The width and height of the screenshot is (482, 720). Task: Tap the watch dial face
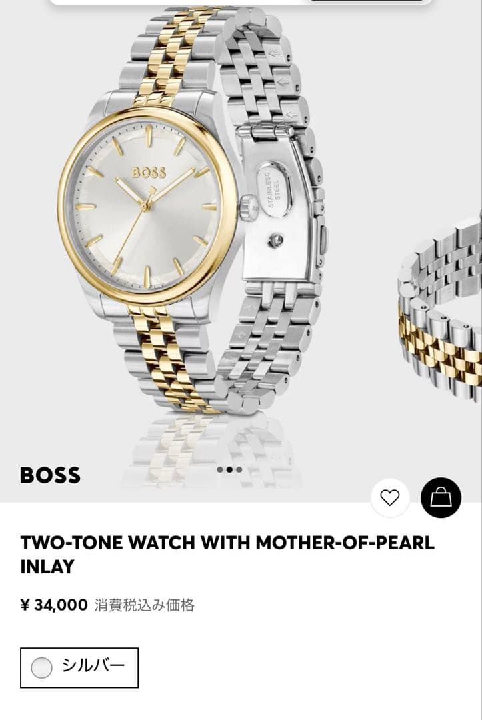point(146,207)
